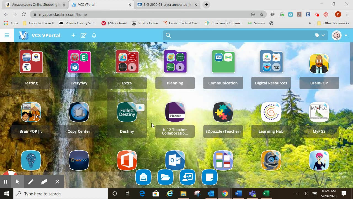Open the Pinterest bookmark
Viewport: 353px width, 199px height.
[114, 23]
